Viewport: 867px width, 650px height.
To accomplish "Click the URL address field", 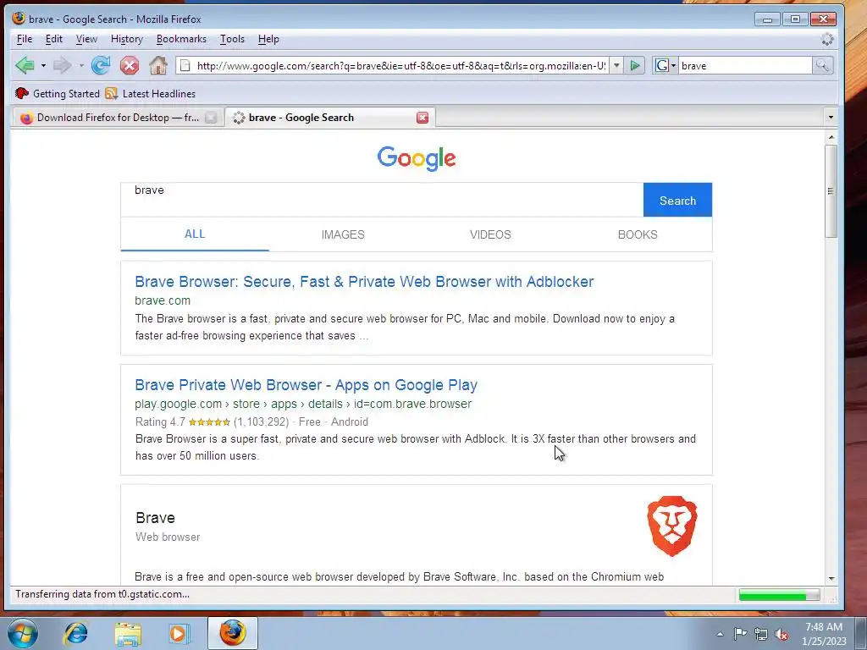I will tap(400, 66).
